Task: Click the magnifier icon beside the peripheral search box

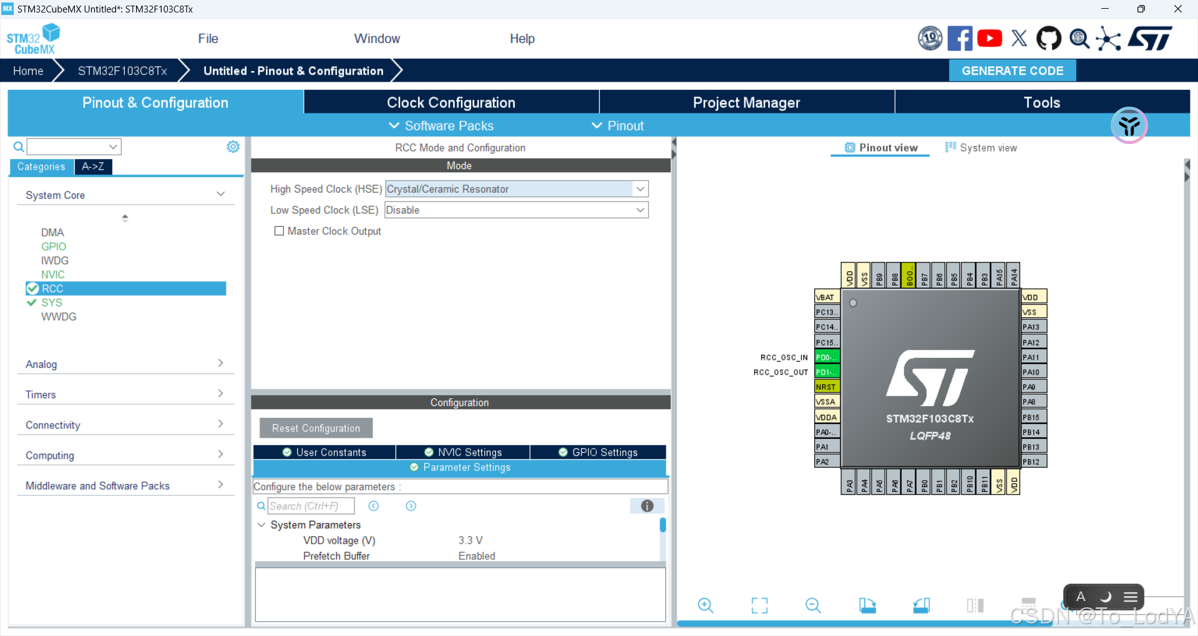Action: (x=19, y=147)
